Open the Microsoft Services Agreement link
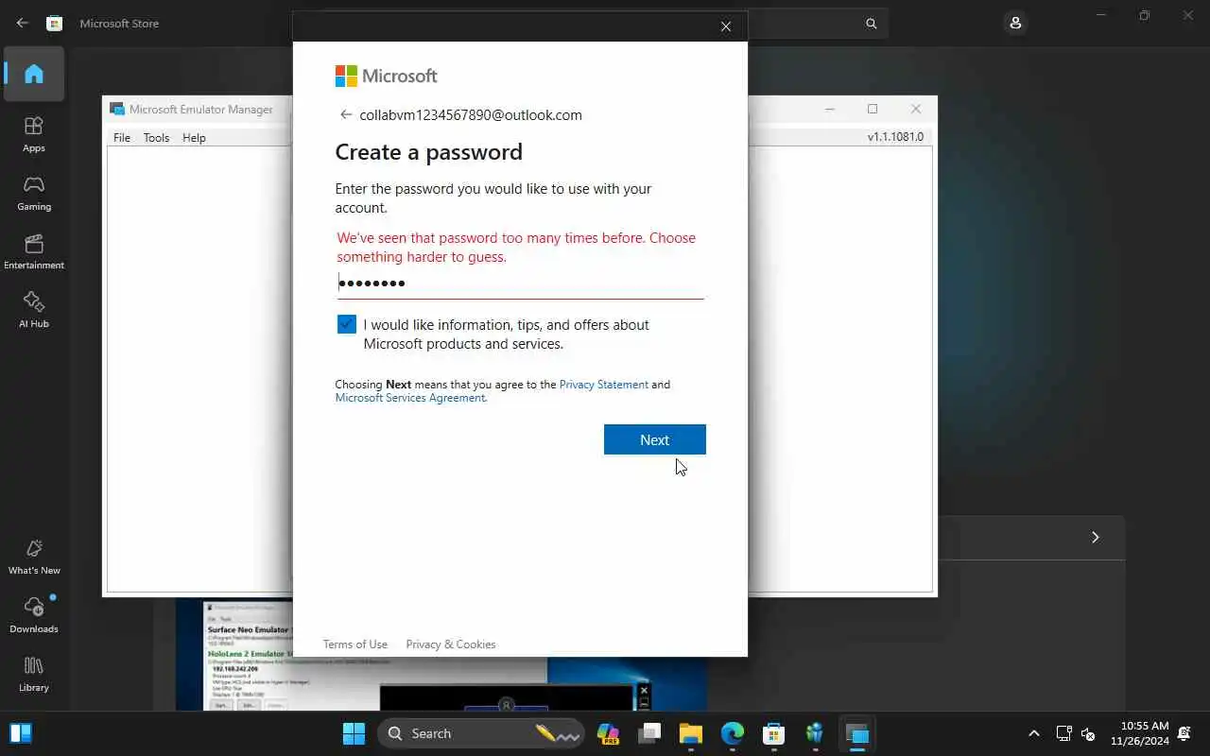Viewport: 1210px width, 756px height. click(410, 398)
